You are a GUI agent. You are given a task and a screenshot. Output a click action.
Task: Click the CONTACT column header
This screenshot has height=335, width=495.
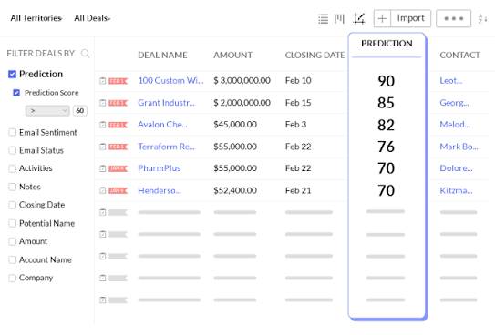459,56
